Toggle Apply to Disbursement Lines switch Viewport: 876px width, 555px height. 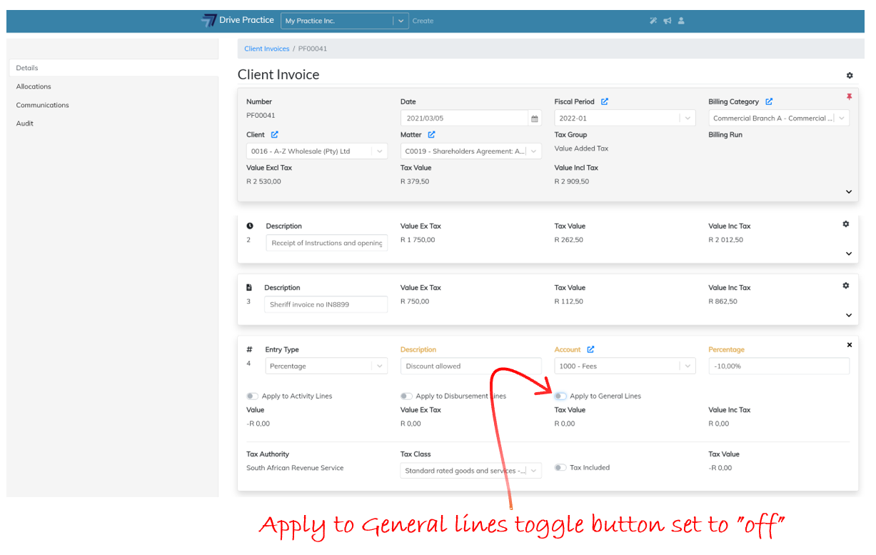tap(406, 396)
